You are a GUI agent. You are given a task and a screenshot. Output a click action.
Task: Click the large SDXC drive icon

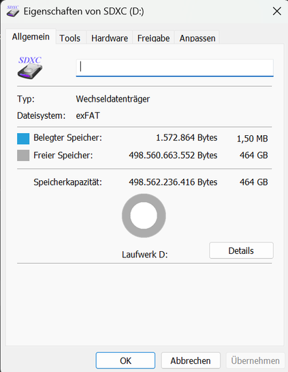point(30,68)
